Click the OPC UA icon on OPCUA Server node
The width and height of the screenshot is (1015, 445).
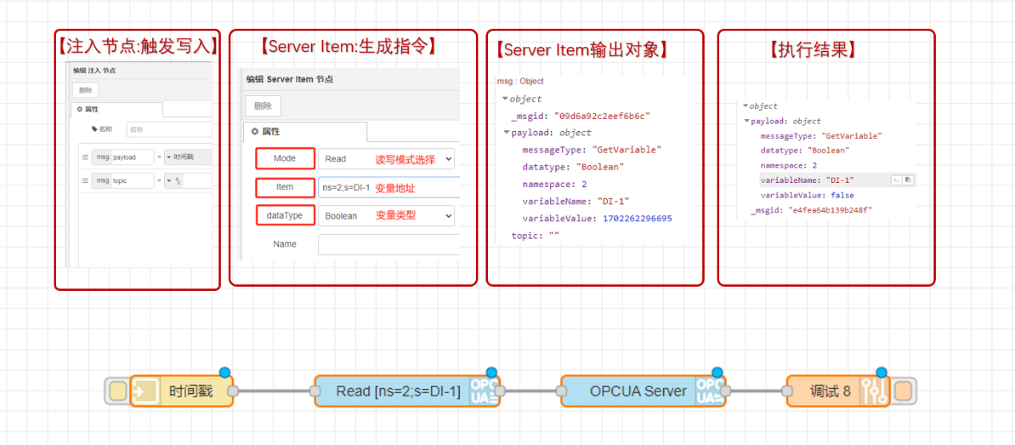709,391
